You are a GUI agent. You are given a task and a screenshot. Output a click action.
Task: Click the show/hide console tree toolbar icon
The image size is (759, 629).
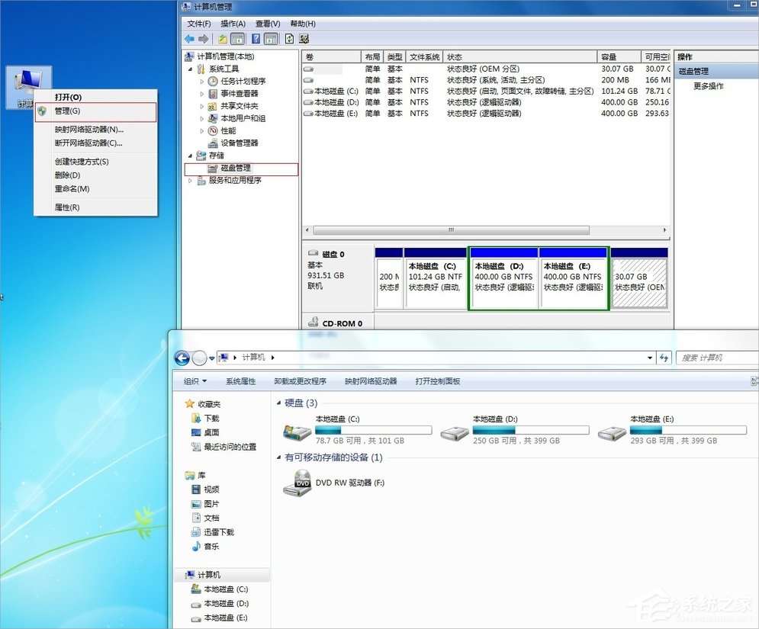pyautogui.click(x=238, y=38)
